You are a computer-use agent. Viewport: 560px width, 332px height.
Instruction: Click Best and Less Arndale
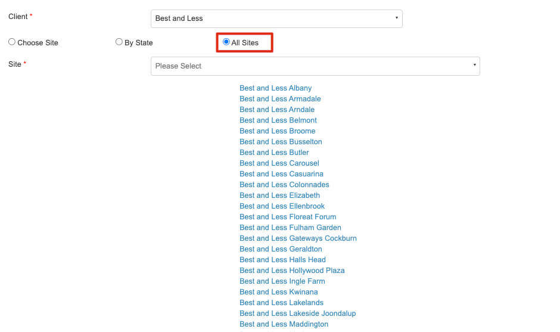(277, 109)
